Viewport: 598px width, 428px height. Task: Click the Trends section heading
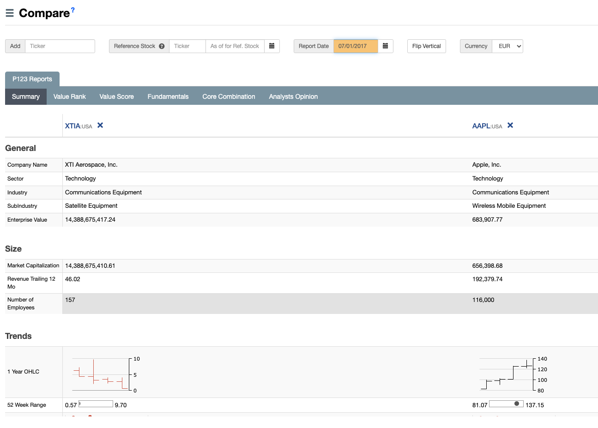coord(18,336)
